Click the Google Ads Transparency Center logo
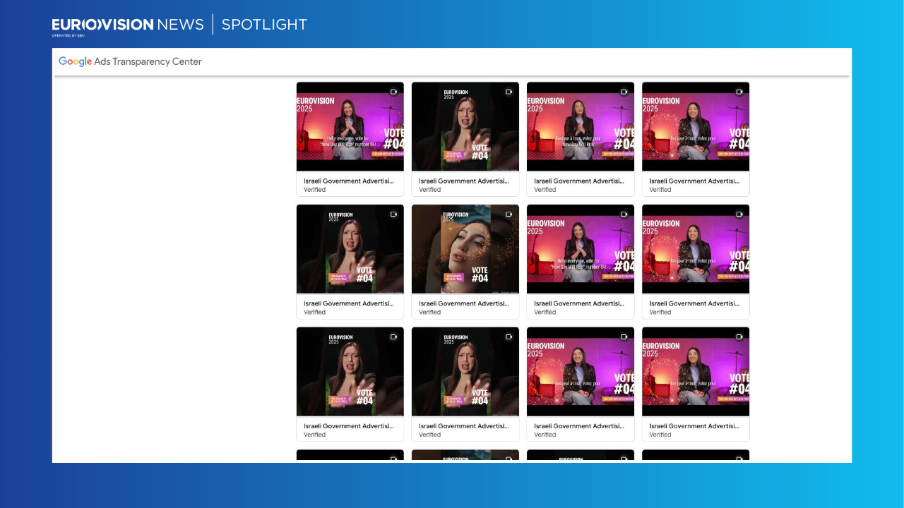 tap(130, 61)
